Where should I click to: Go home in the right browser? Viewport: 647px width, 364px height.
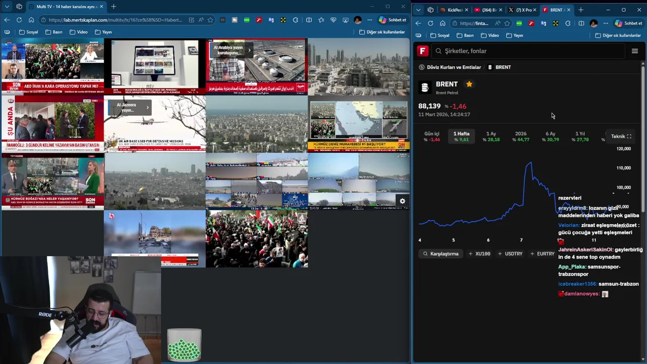[x=442, y=23]
